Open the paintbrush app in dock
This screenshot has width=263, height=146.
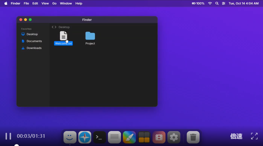pyautogui.click(x=129, y=137)
